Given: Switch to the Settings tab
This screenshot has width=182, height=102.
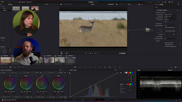Looking at the screenshot, I should 161,4.
